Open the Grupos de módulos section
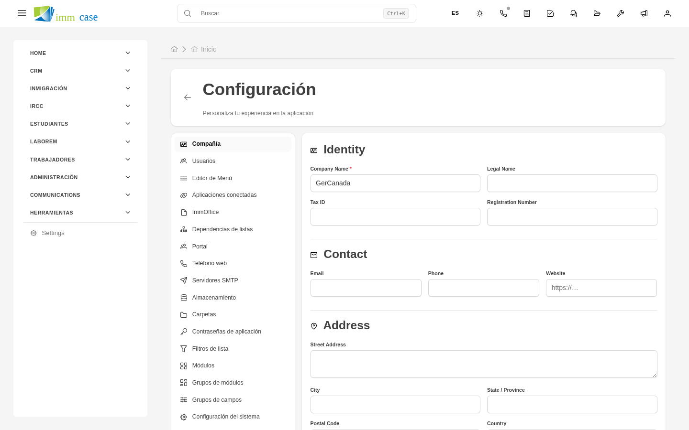 coord(233,383)
